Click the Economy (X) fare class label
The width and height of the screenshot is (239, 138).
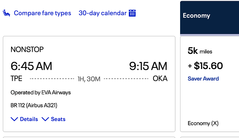click(203, 123)
